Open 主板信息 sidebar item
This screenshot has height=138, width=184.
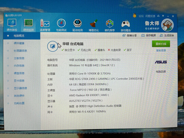[19, 58]
